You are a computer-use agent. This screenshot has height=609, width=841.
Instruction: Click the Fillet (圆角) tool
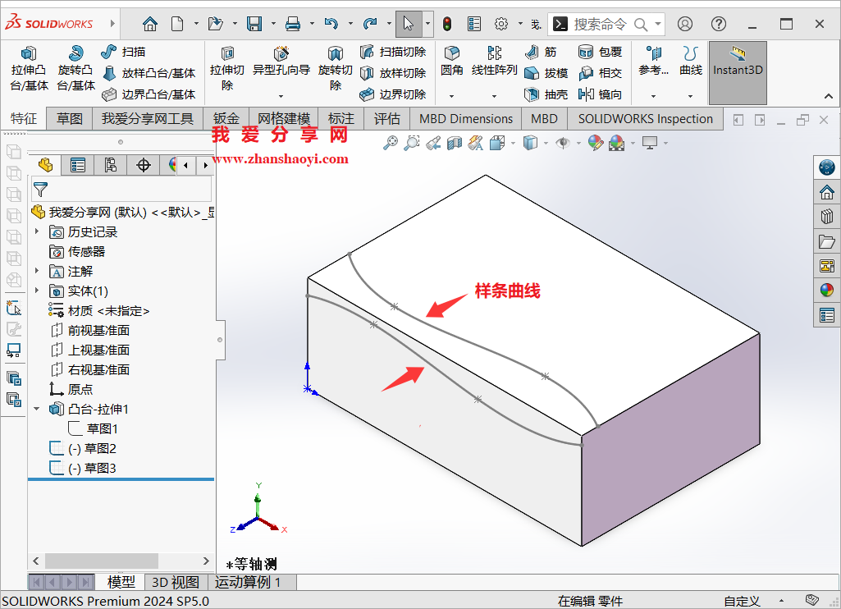451,62
